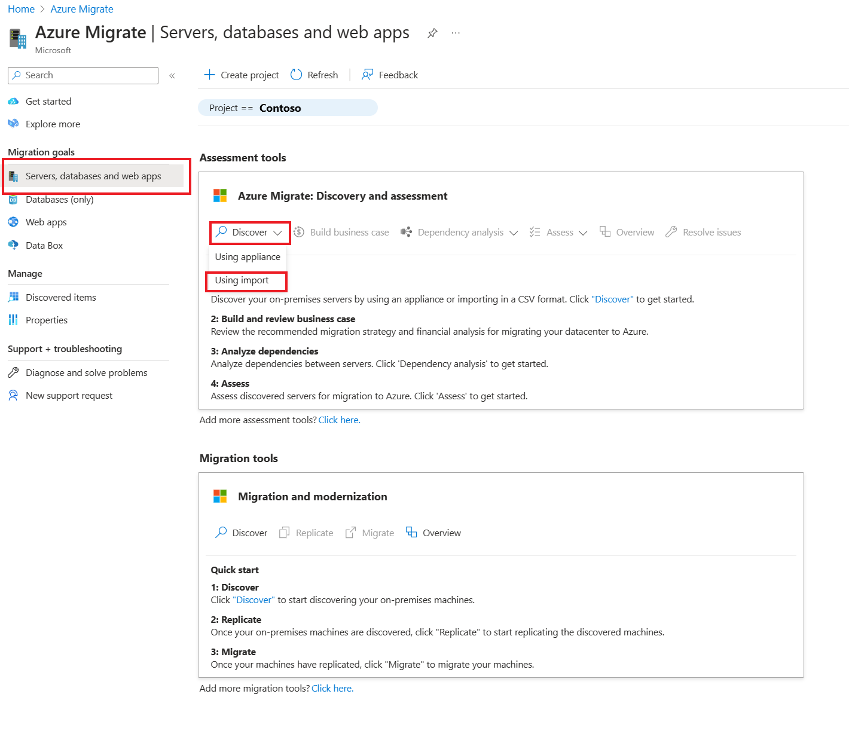Click the Microsoft logo in the Migration and modernization card

click(x=220, y=496)
